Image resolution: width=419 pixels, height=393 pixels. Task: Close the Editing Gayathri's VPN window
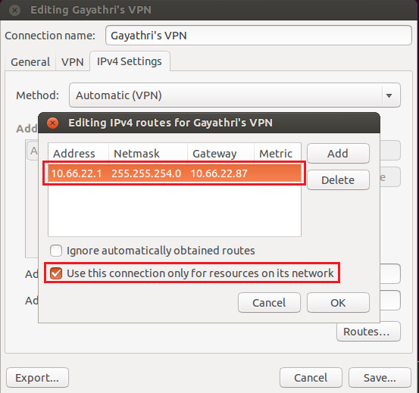coord(14,11)
